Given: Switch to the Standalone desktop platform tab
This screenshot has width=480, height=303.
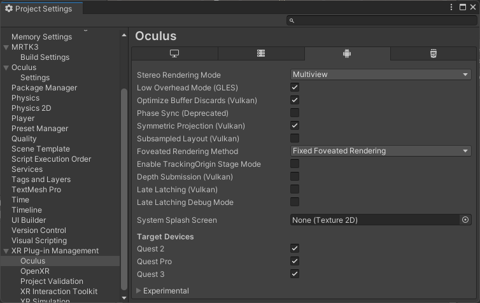Looking at the screenshot, I should click(x=174, y=53).
